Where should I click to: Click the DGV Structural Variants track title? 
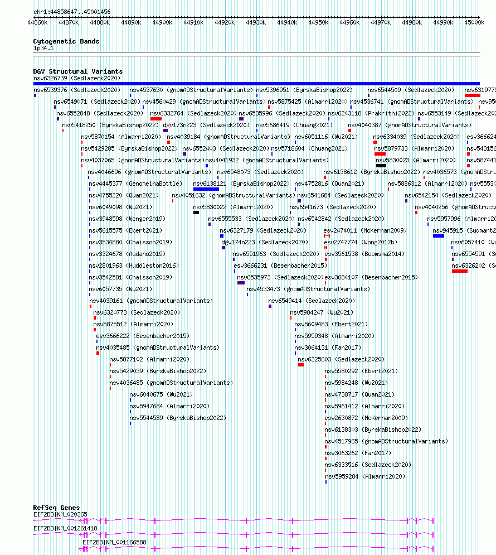pos(78,71)
